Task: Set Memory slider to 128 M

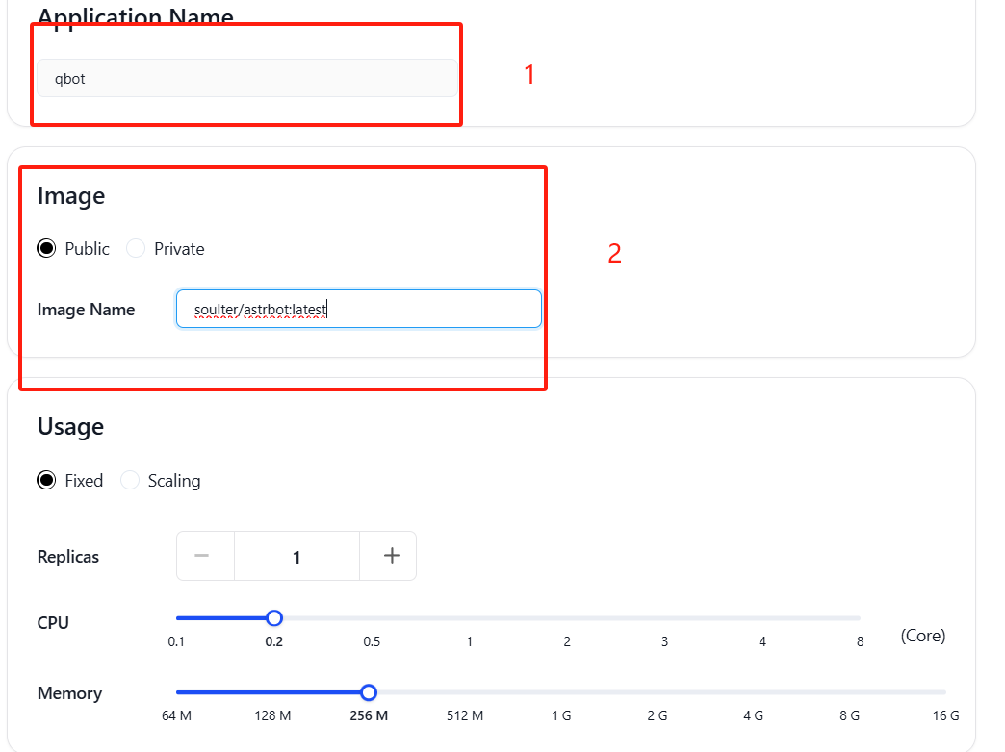Action: click(x=273, y=692)
